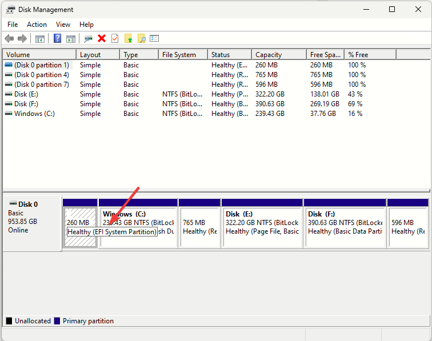This screenshot has height=341, width=432.
Task: Open Help via blue question mark icon
Action: point(57,38)
